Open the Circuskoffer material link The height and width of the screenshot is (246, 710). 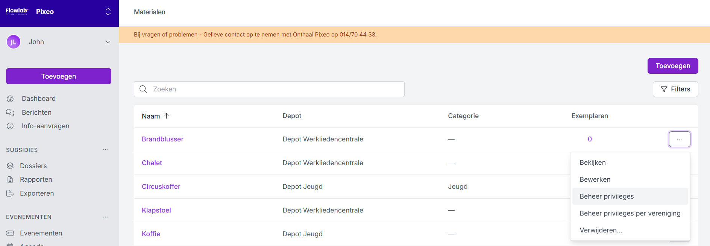pos(161,187)
